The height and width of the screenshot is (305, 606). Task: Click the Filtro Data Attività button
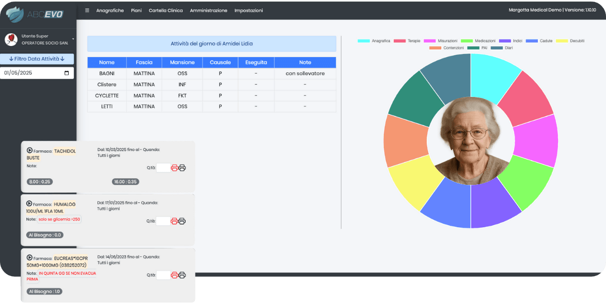tap(37, 59)
